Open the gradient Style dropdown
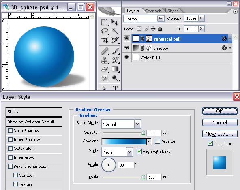Screen dimensions: 240x190 click(x=129, y=152)
